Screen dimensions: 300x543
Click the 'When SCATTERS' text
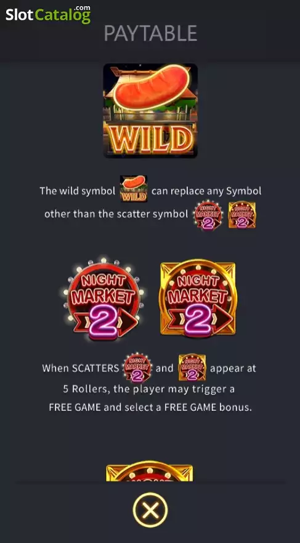(x=81, y=368)
